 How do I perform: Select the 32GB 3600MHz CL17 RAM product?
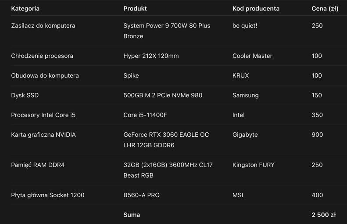[x=168, y=170]
